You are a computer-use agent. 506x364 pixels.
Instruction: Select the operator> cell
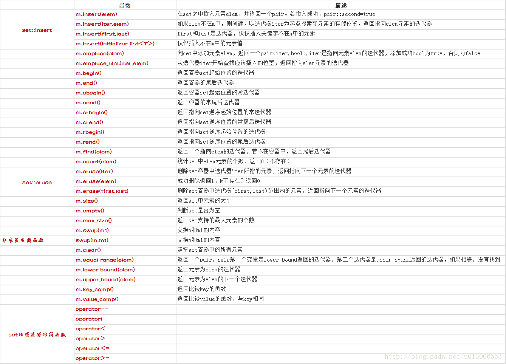[x=125, y=339]
